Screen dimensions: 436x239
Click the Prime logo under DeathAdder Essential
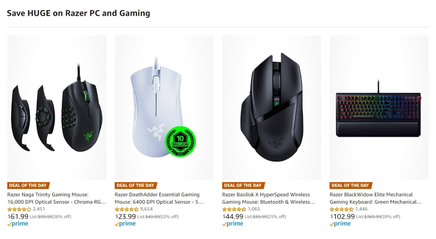coord(125,224)
